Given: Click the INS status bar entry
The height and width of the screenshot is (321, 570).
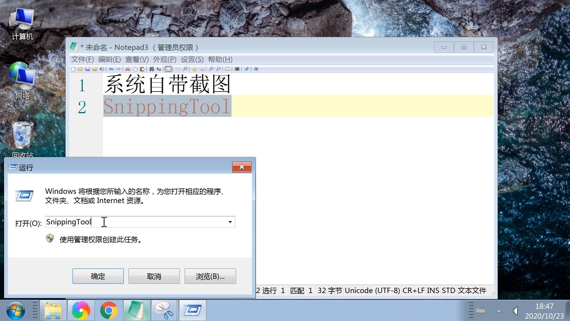Looking at the screenshot, I should (433, 290).
